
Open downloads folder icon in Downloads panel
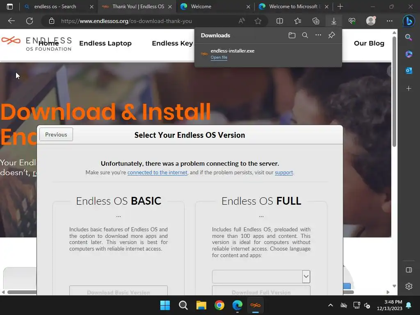292,35
